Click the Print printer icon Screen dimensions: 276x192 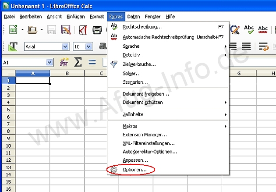(x=97, y=30)
